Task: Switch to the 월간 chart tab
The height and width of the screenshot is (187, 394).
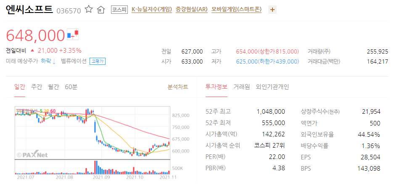Action: [x=53, y=87]
